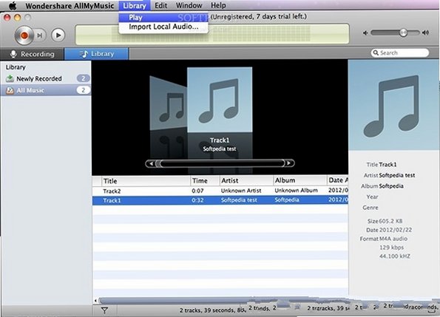Click the cover flow right arrow
Viewport: 440px width, 317px height.
[x=288, y=163]
